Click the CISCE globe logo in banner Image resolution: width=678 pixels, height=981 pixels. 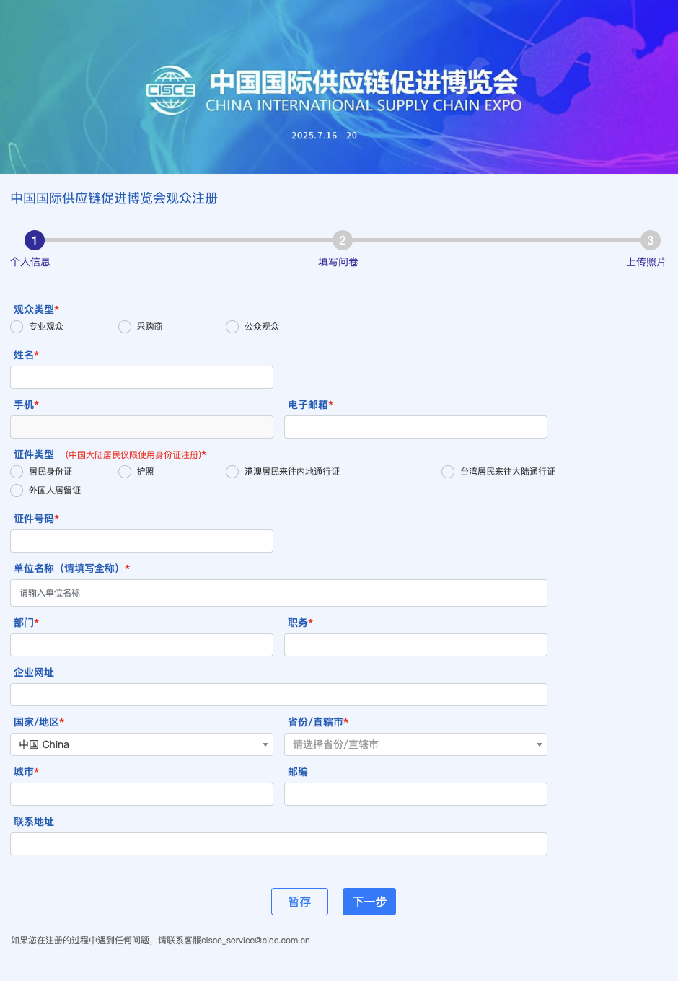(171, 90)
